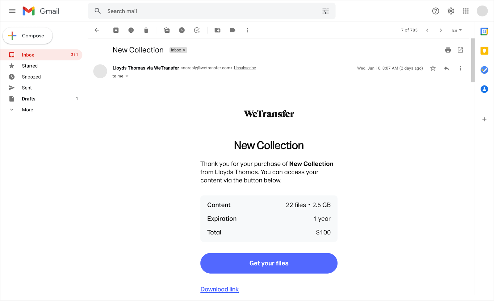The height and width of the screenshot is (301, 494).
Task: Open the Calendar side panel
Action: (x=484, y=31)
